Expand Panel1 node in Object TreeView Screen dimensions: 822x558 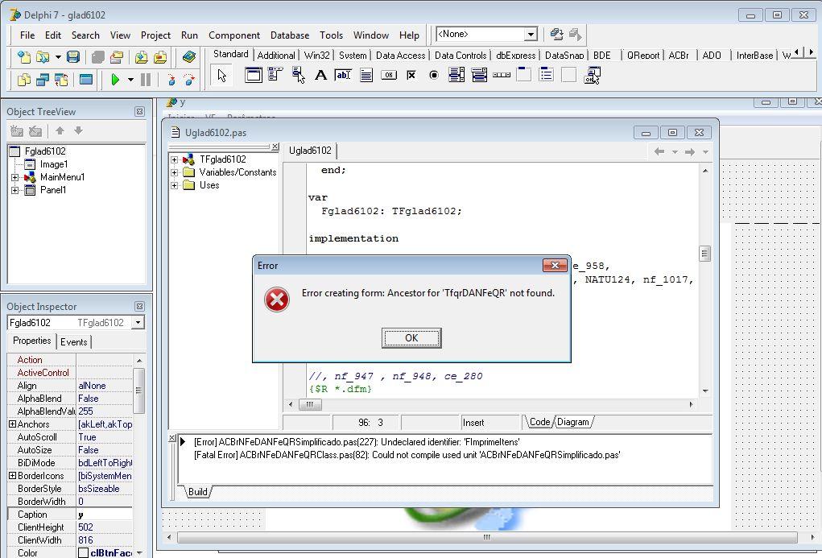14,190
